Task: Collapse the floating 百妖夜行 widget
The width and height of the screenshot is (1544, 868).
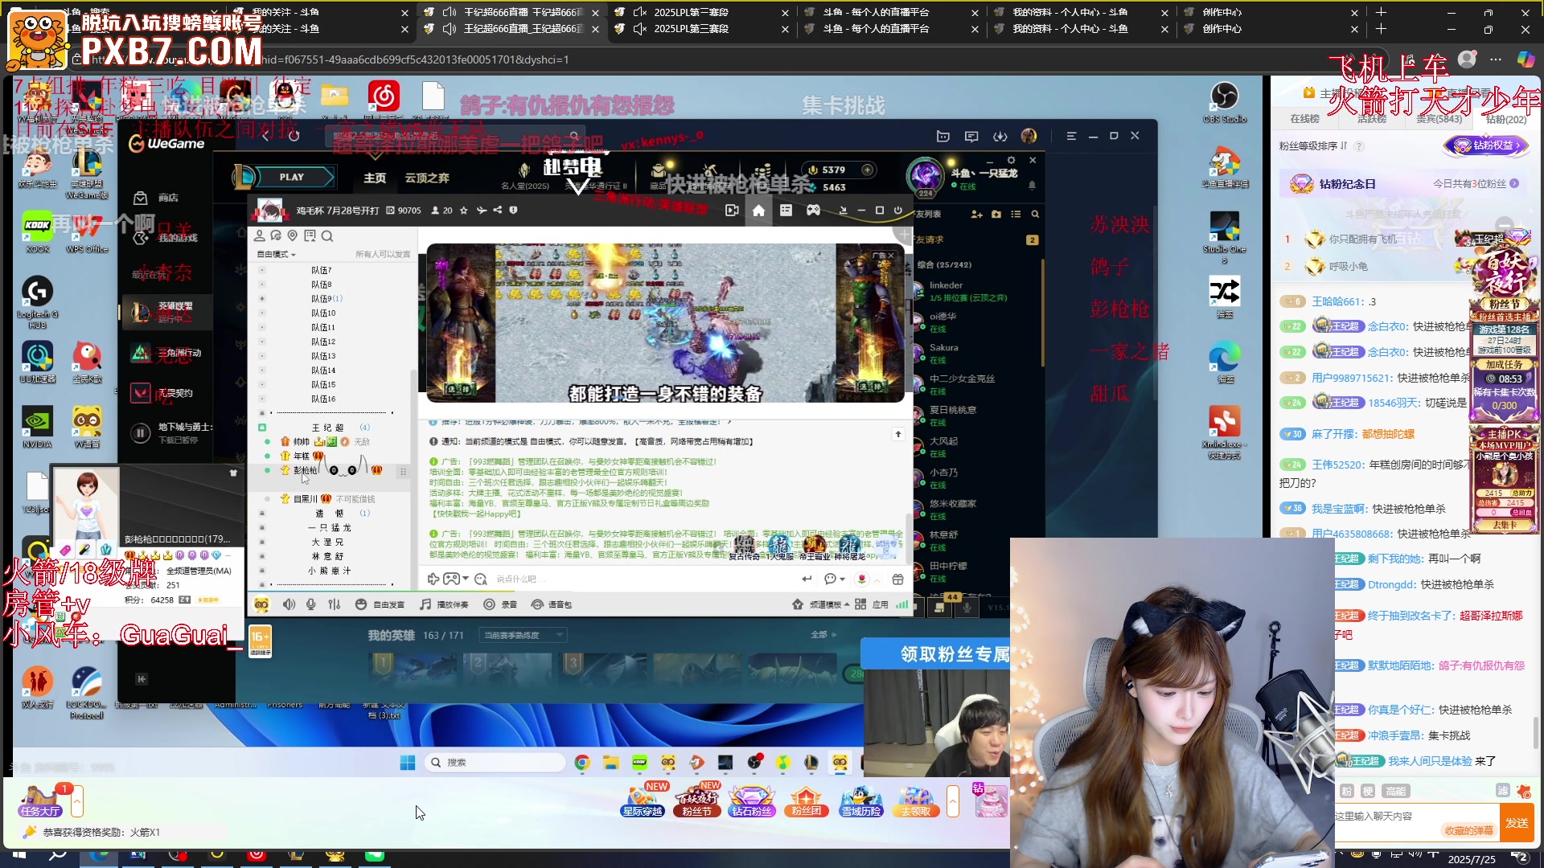Action: click(x=1504, y=223)
